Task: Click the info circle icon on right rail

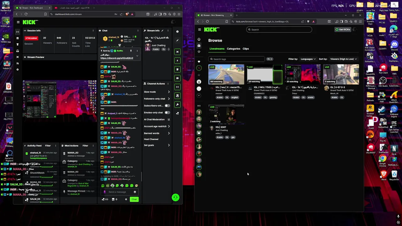Action: point(177,31)
